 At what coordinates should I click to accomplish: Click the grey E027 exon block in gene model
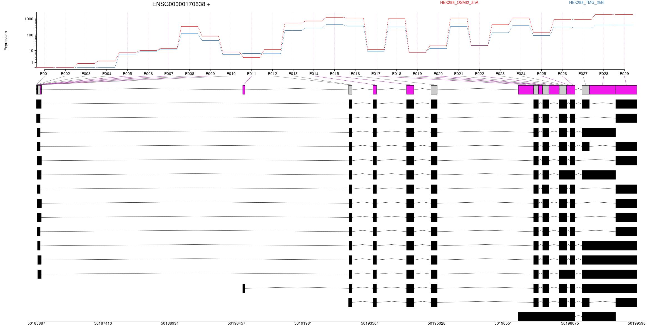pyautogui.click(x=586, y=90)
